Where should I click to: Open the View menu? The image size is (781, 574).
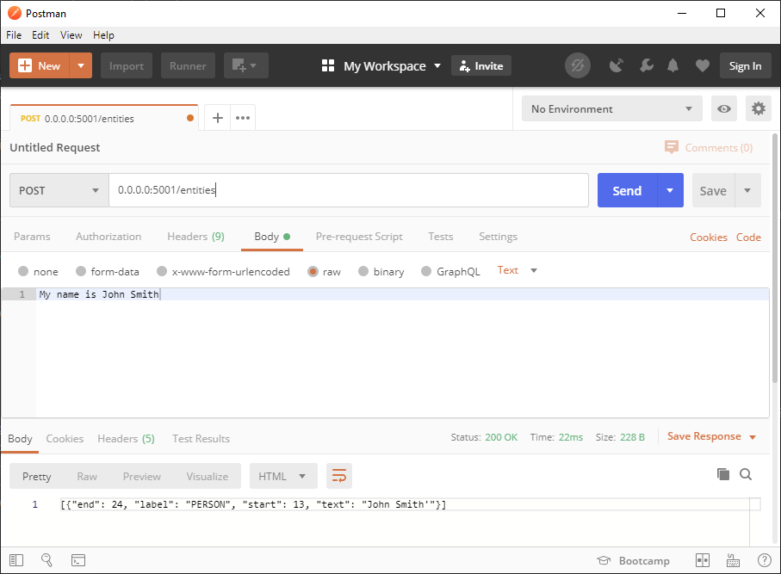click(71, 35)
